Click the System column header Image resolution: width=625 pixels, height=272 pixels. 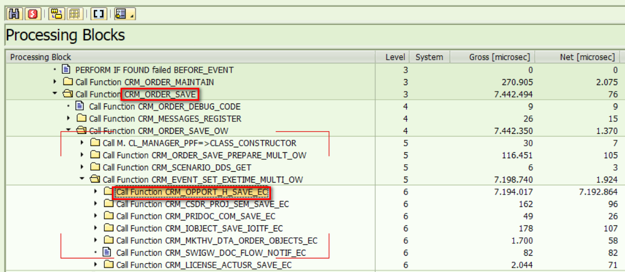pos(430,57)
